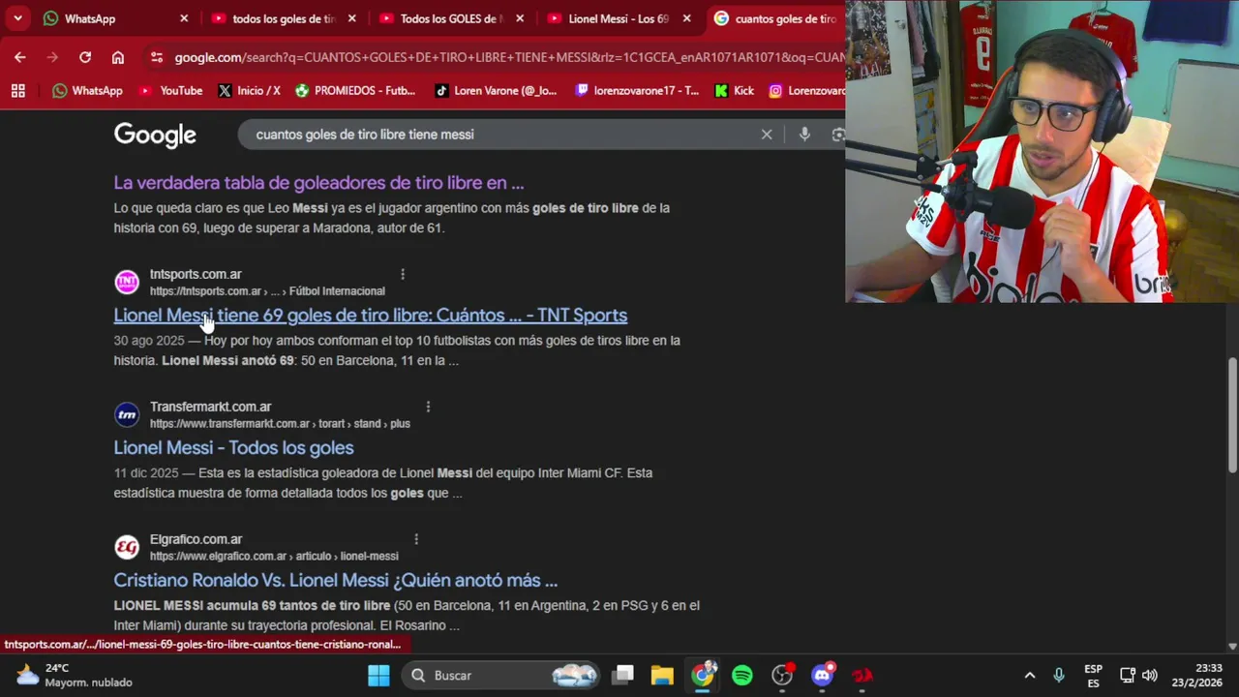Switch to Chrome in the taskbar

[x=703, y=675]
